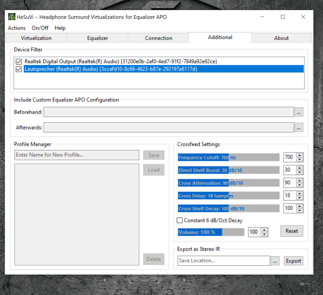Click the Load profile button

(154, 170)
